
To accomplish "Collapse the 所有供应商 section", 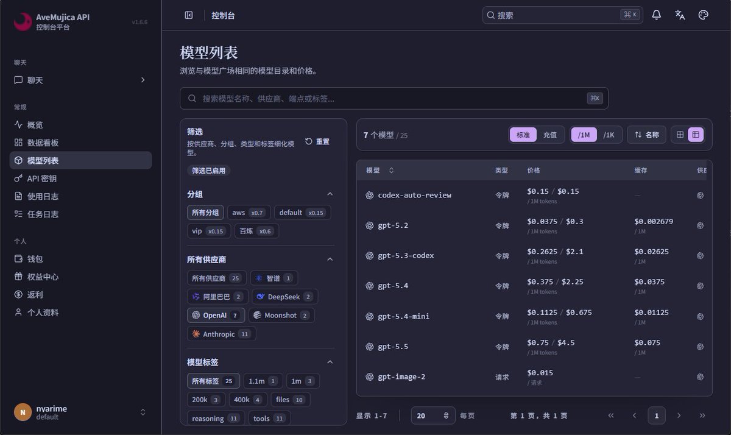I will point(330,260).
